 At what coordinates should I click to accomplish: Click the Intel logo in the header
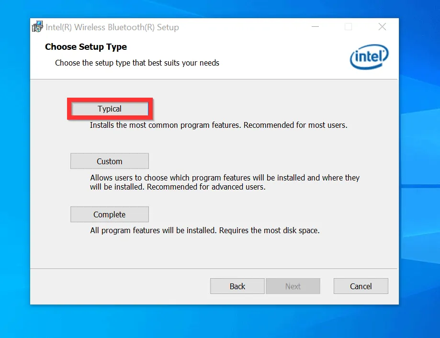click(369, 58)
